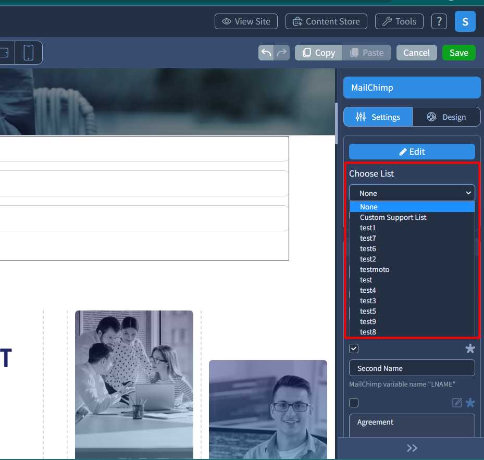484x460 pixels.
Task: Click the MailChimp panel header
Action: click(x=412, y=88)
